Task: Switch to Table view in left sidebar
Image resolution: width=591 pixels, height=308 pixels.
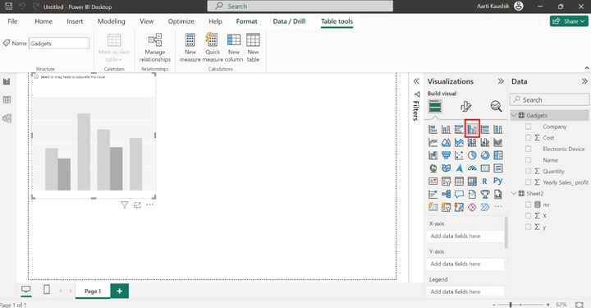Action: tap(7, 100)
